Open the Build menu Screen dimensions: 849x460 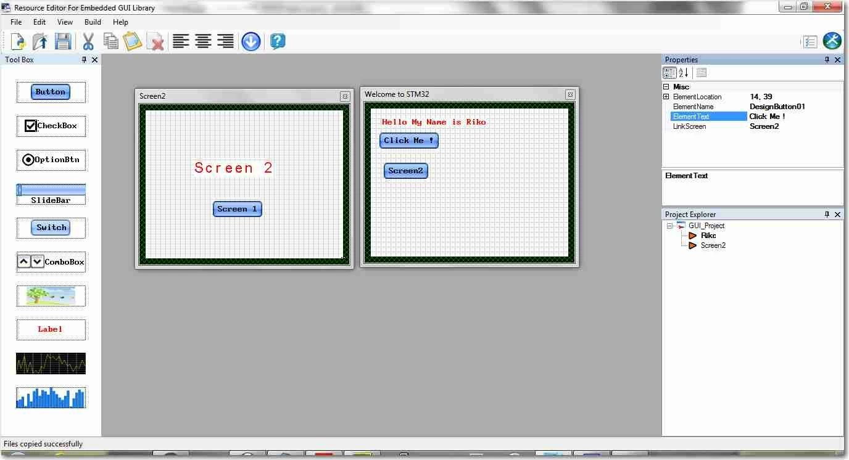click(x=93, y=22)
